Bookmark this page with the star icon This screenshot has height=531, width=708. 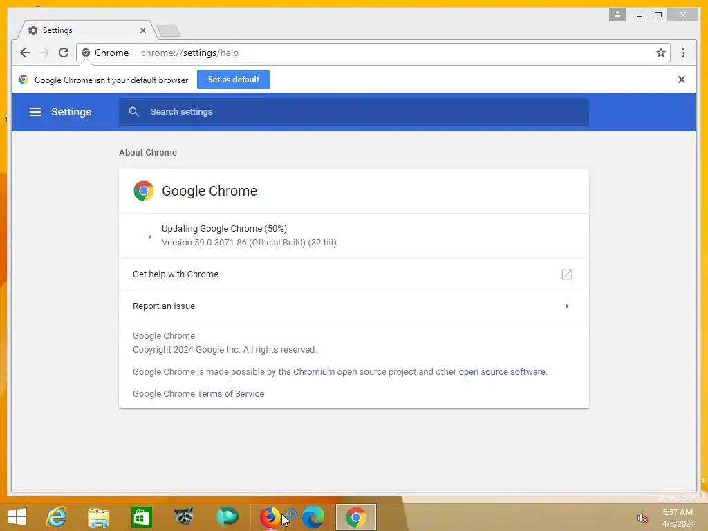tap(660, 53)
